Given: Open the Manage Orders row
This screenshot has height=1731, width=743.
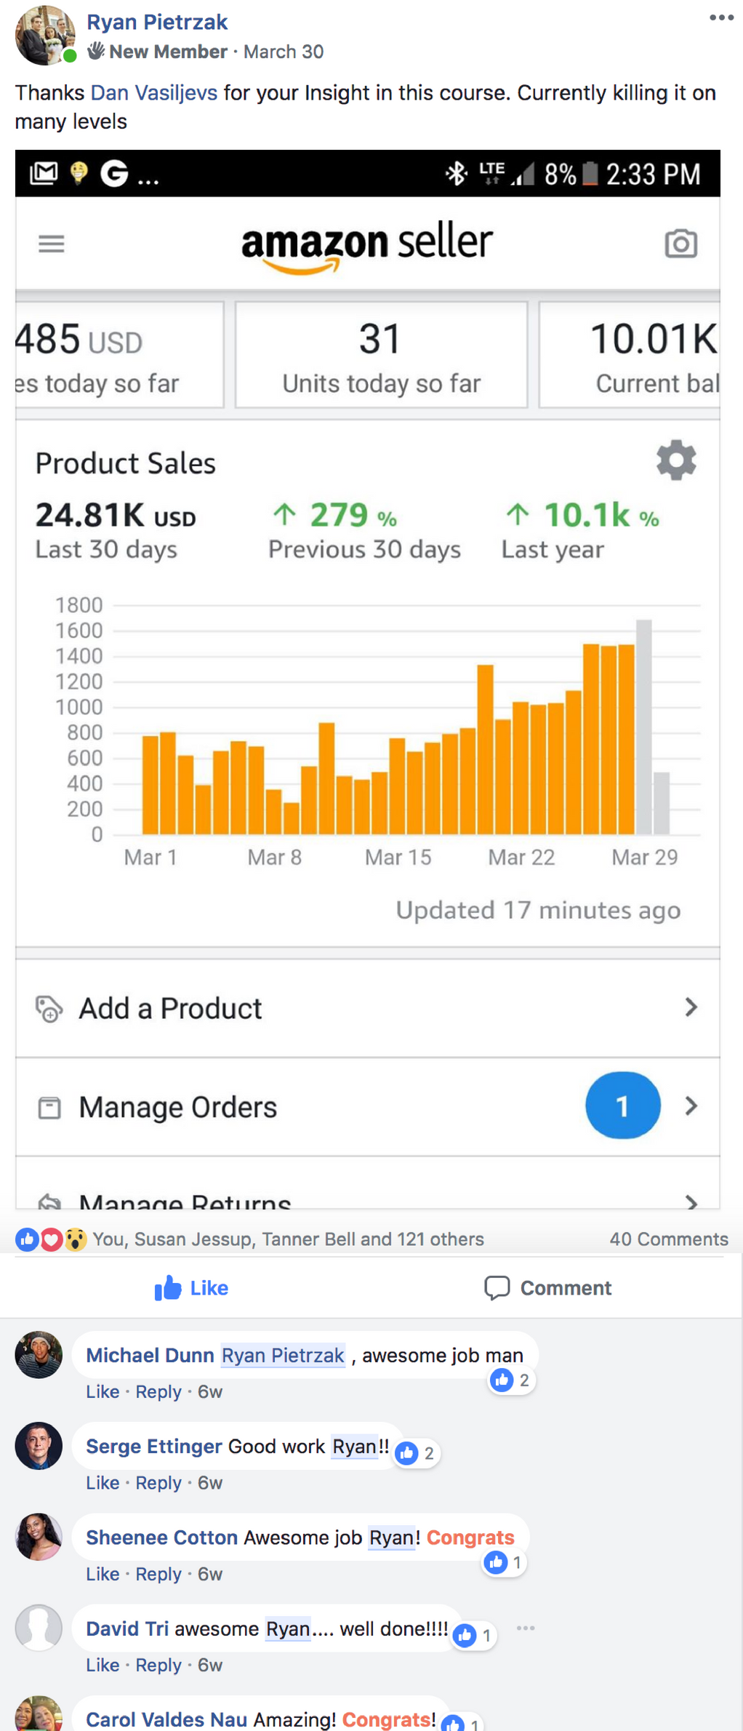Looking at the screenshot, I should tap(368, 1107).
